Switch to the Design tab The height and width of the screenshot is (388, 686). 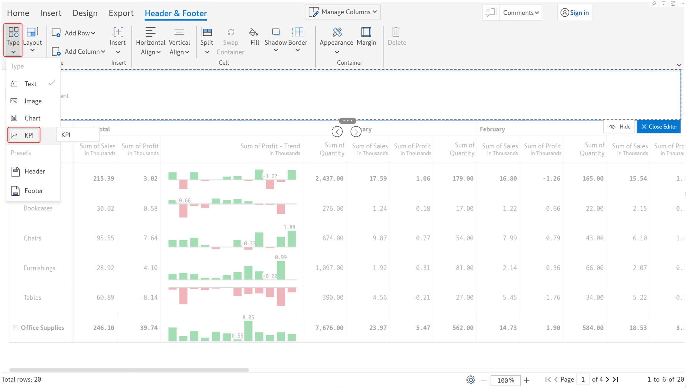(85, 13)
